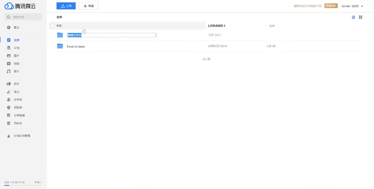
Task: Open the super member promotion link
Action: click(x=308, y=6)
